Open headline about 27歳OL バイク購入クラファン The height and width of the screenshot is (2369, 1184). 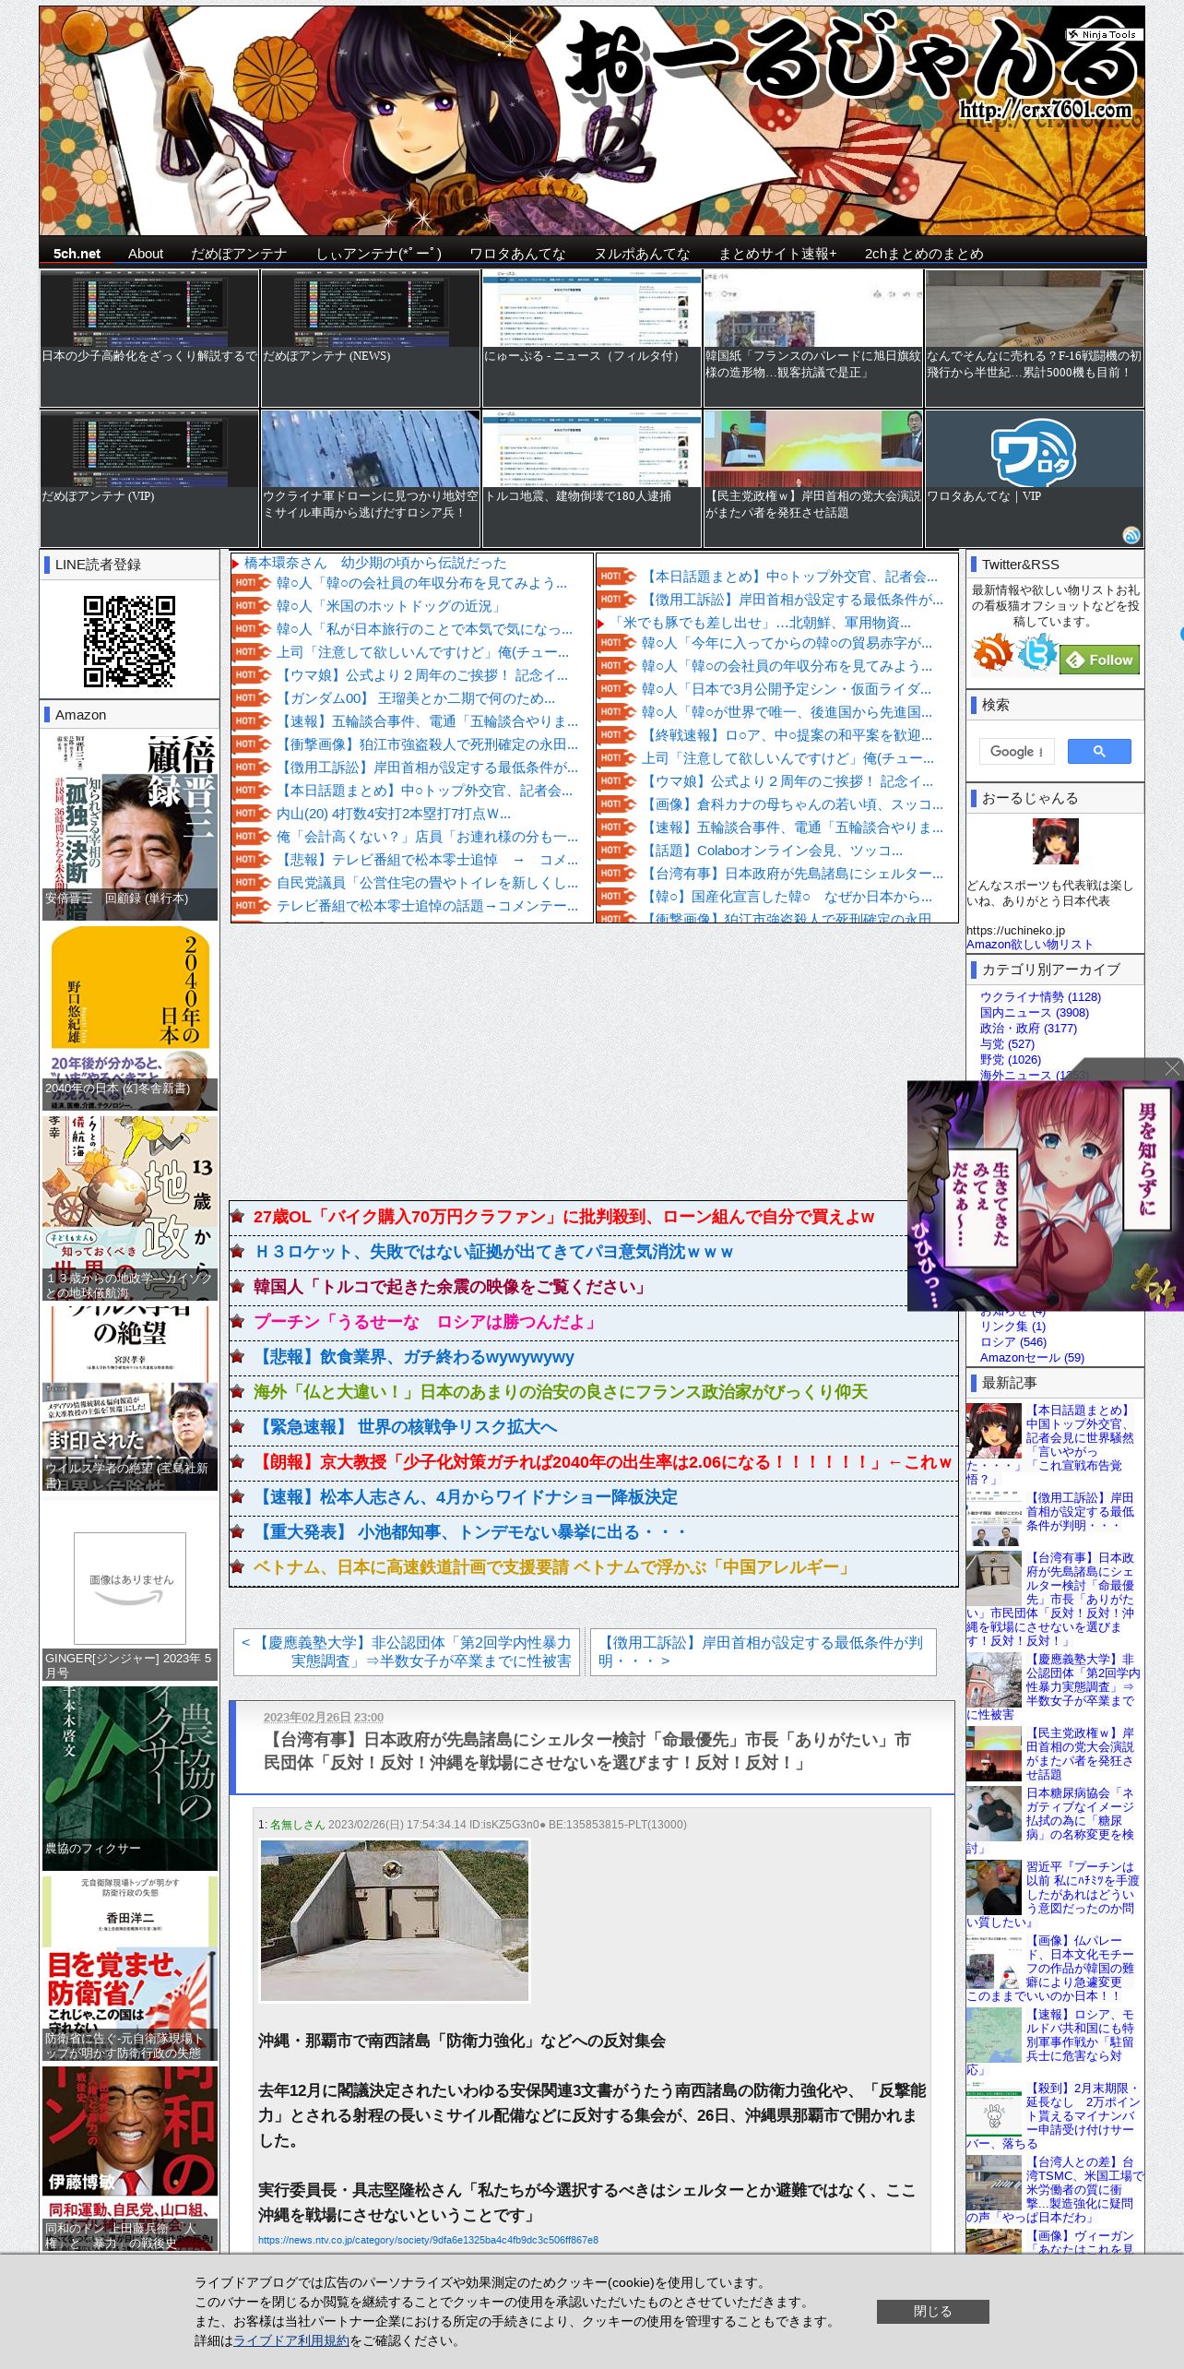pyautogui.click(x=563, y=1217)
